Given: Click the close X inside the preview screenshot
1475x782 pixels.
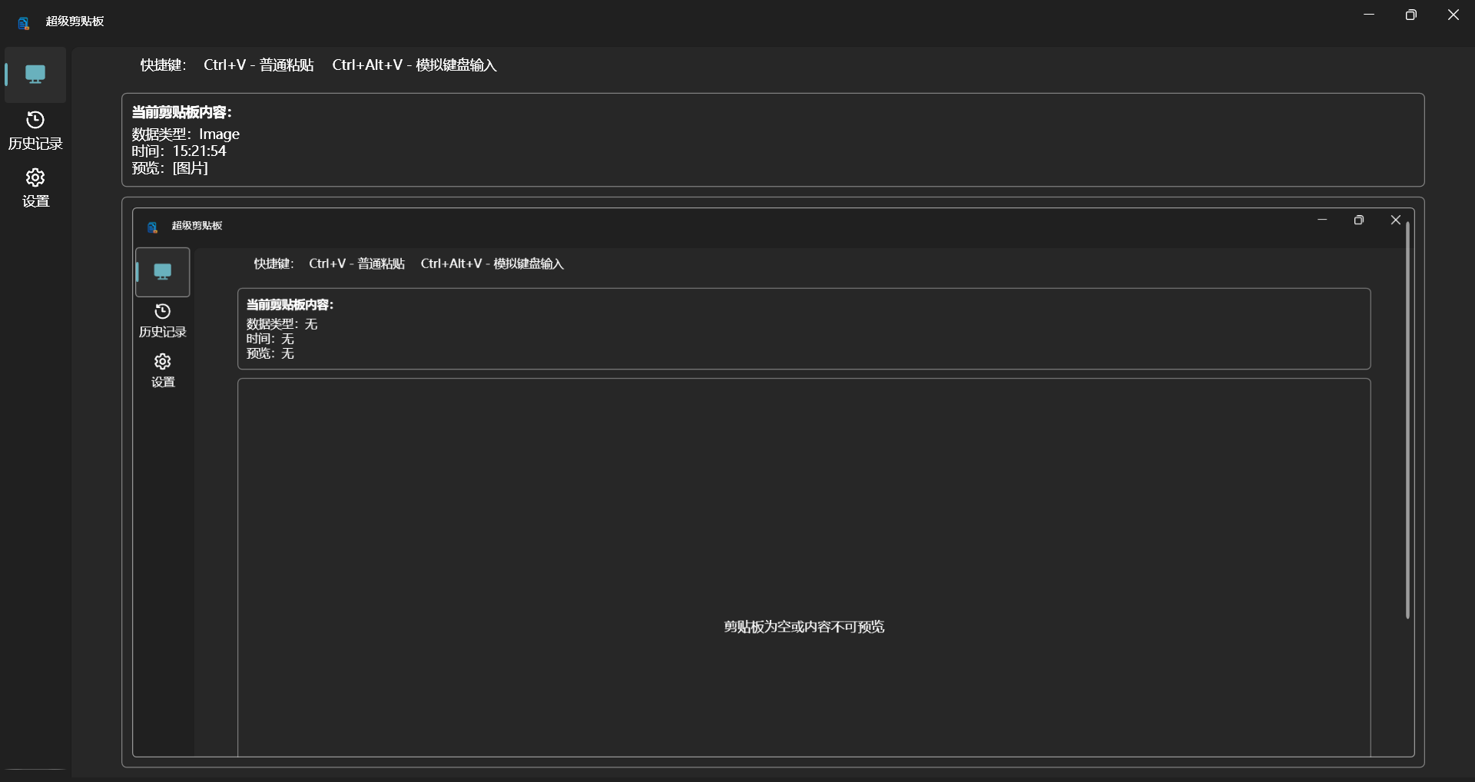Looking at the screenshot, I should click(1396, 220).
